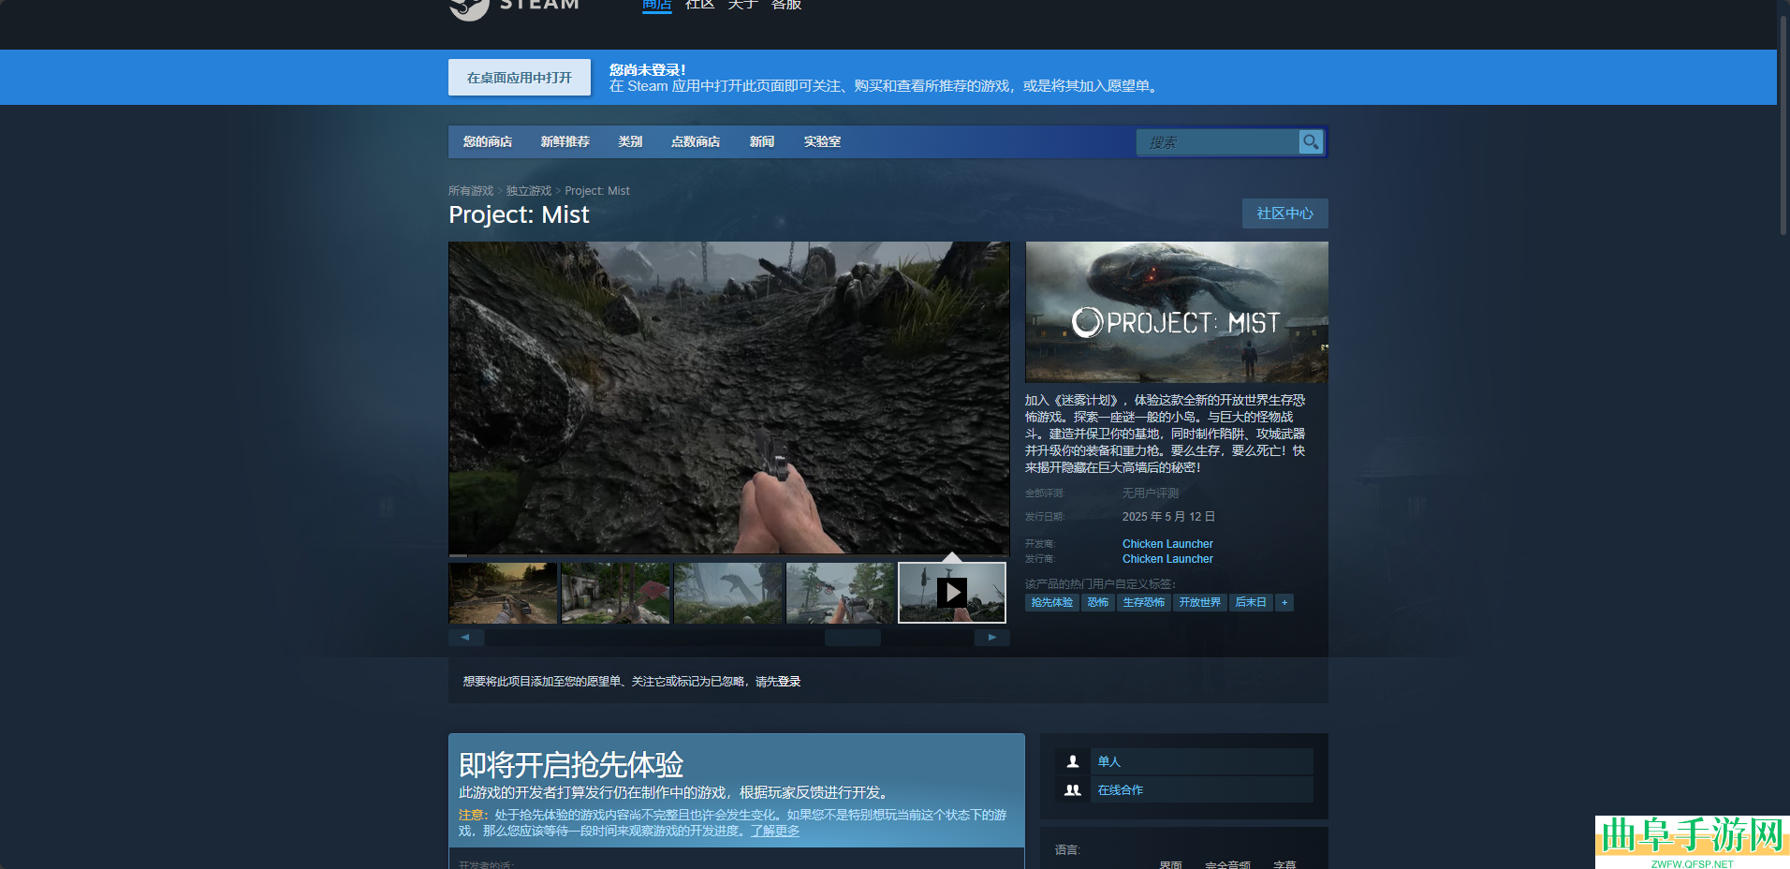Select the 生存恐怖 tag
This screenshot has width=1790, height=869.
[x=1144, y=602]
